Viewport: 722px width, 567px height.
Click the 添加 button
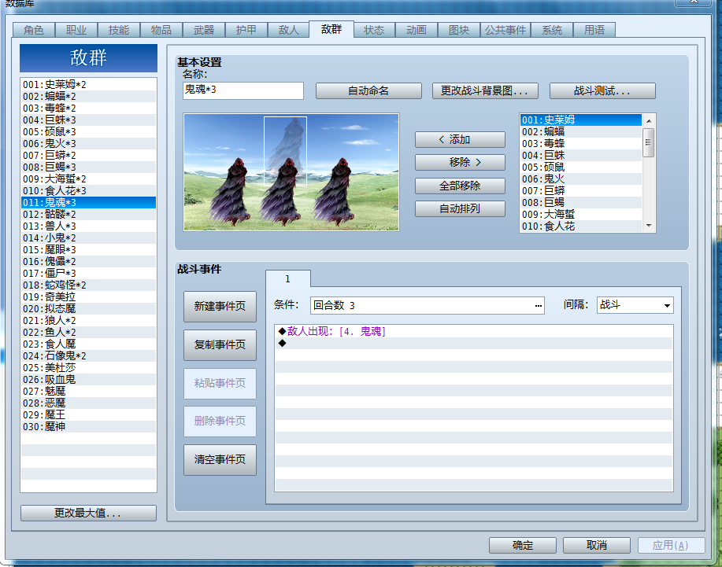(x=460, y=139)
